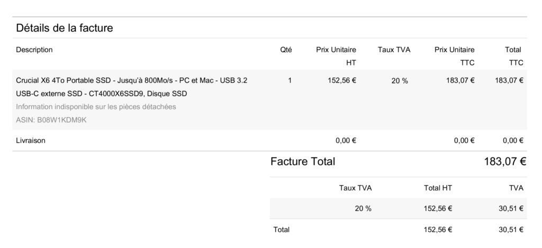
Task: Click the Total label in summary table
Action: pyautogui.click(x=282, y=230)
